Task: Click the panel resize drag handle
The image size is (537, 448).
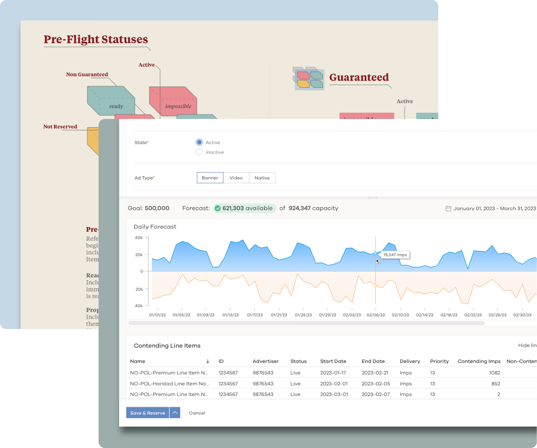Action: (372, 197)
